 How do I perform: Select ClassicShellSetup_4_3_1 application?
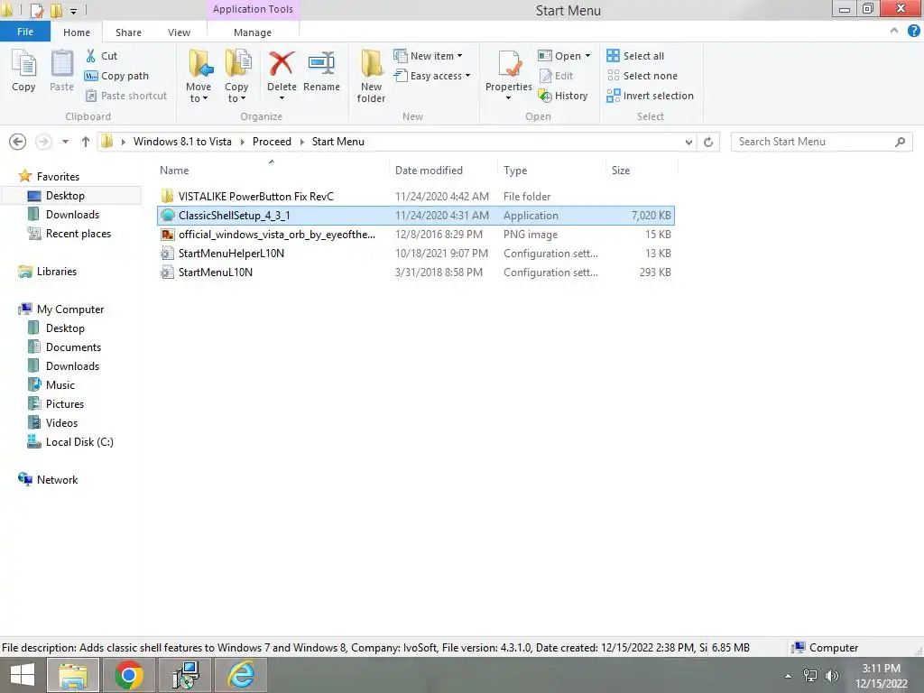coord(416,216)
